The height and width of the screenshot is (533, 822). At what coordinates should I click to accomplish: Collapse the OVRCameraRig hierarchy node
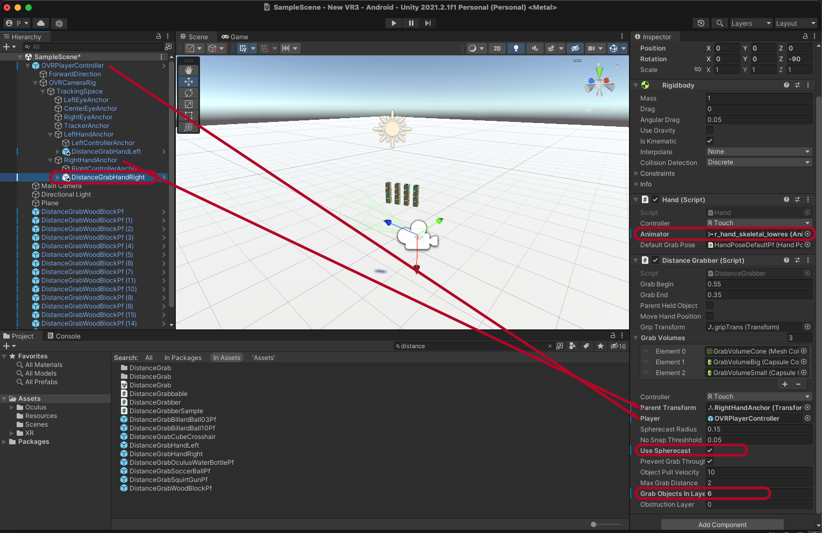click(35, 83)
